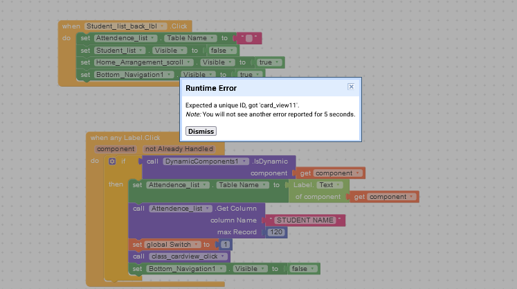This screenshot has height=289, width=517.
Task: Edit the number 1 value block
Action: point(225,245)
